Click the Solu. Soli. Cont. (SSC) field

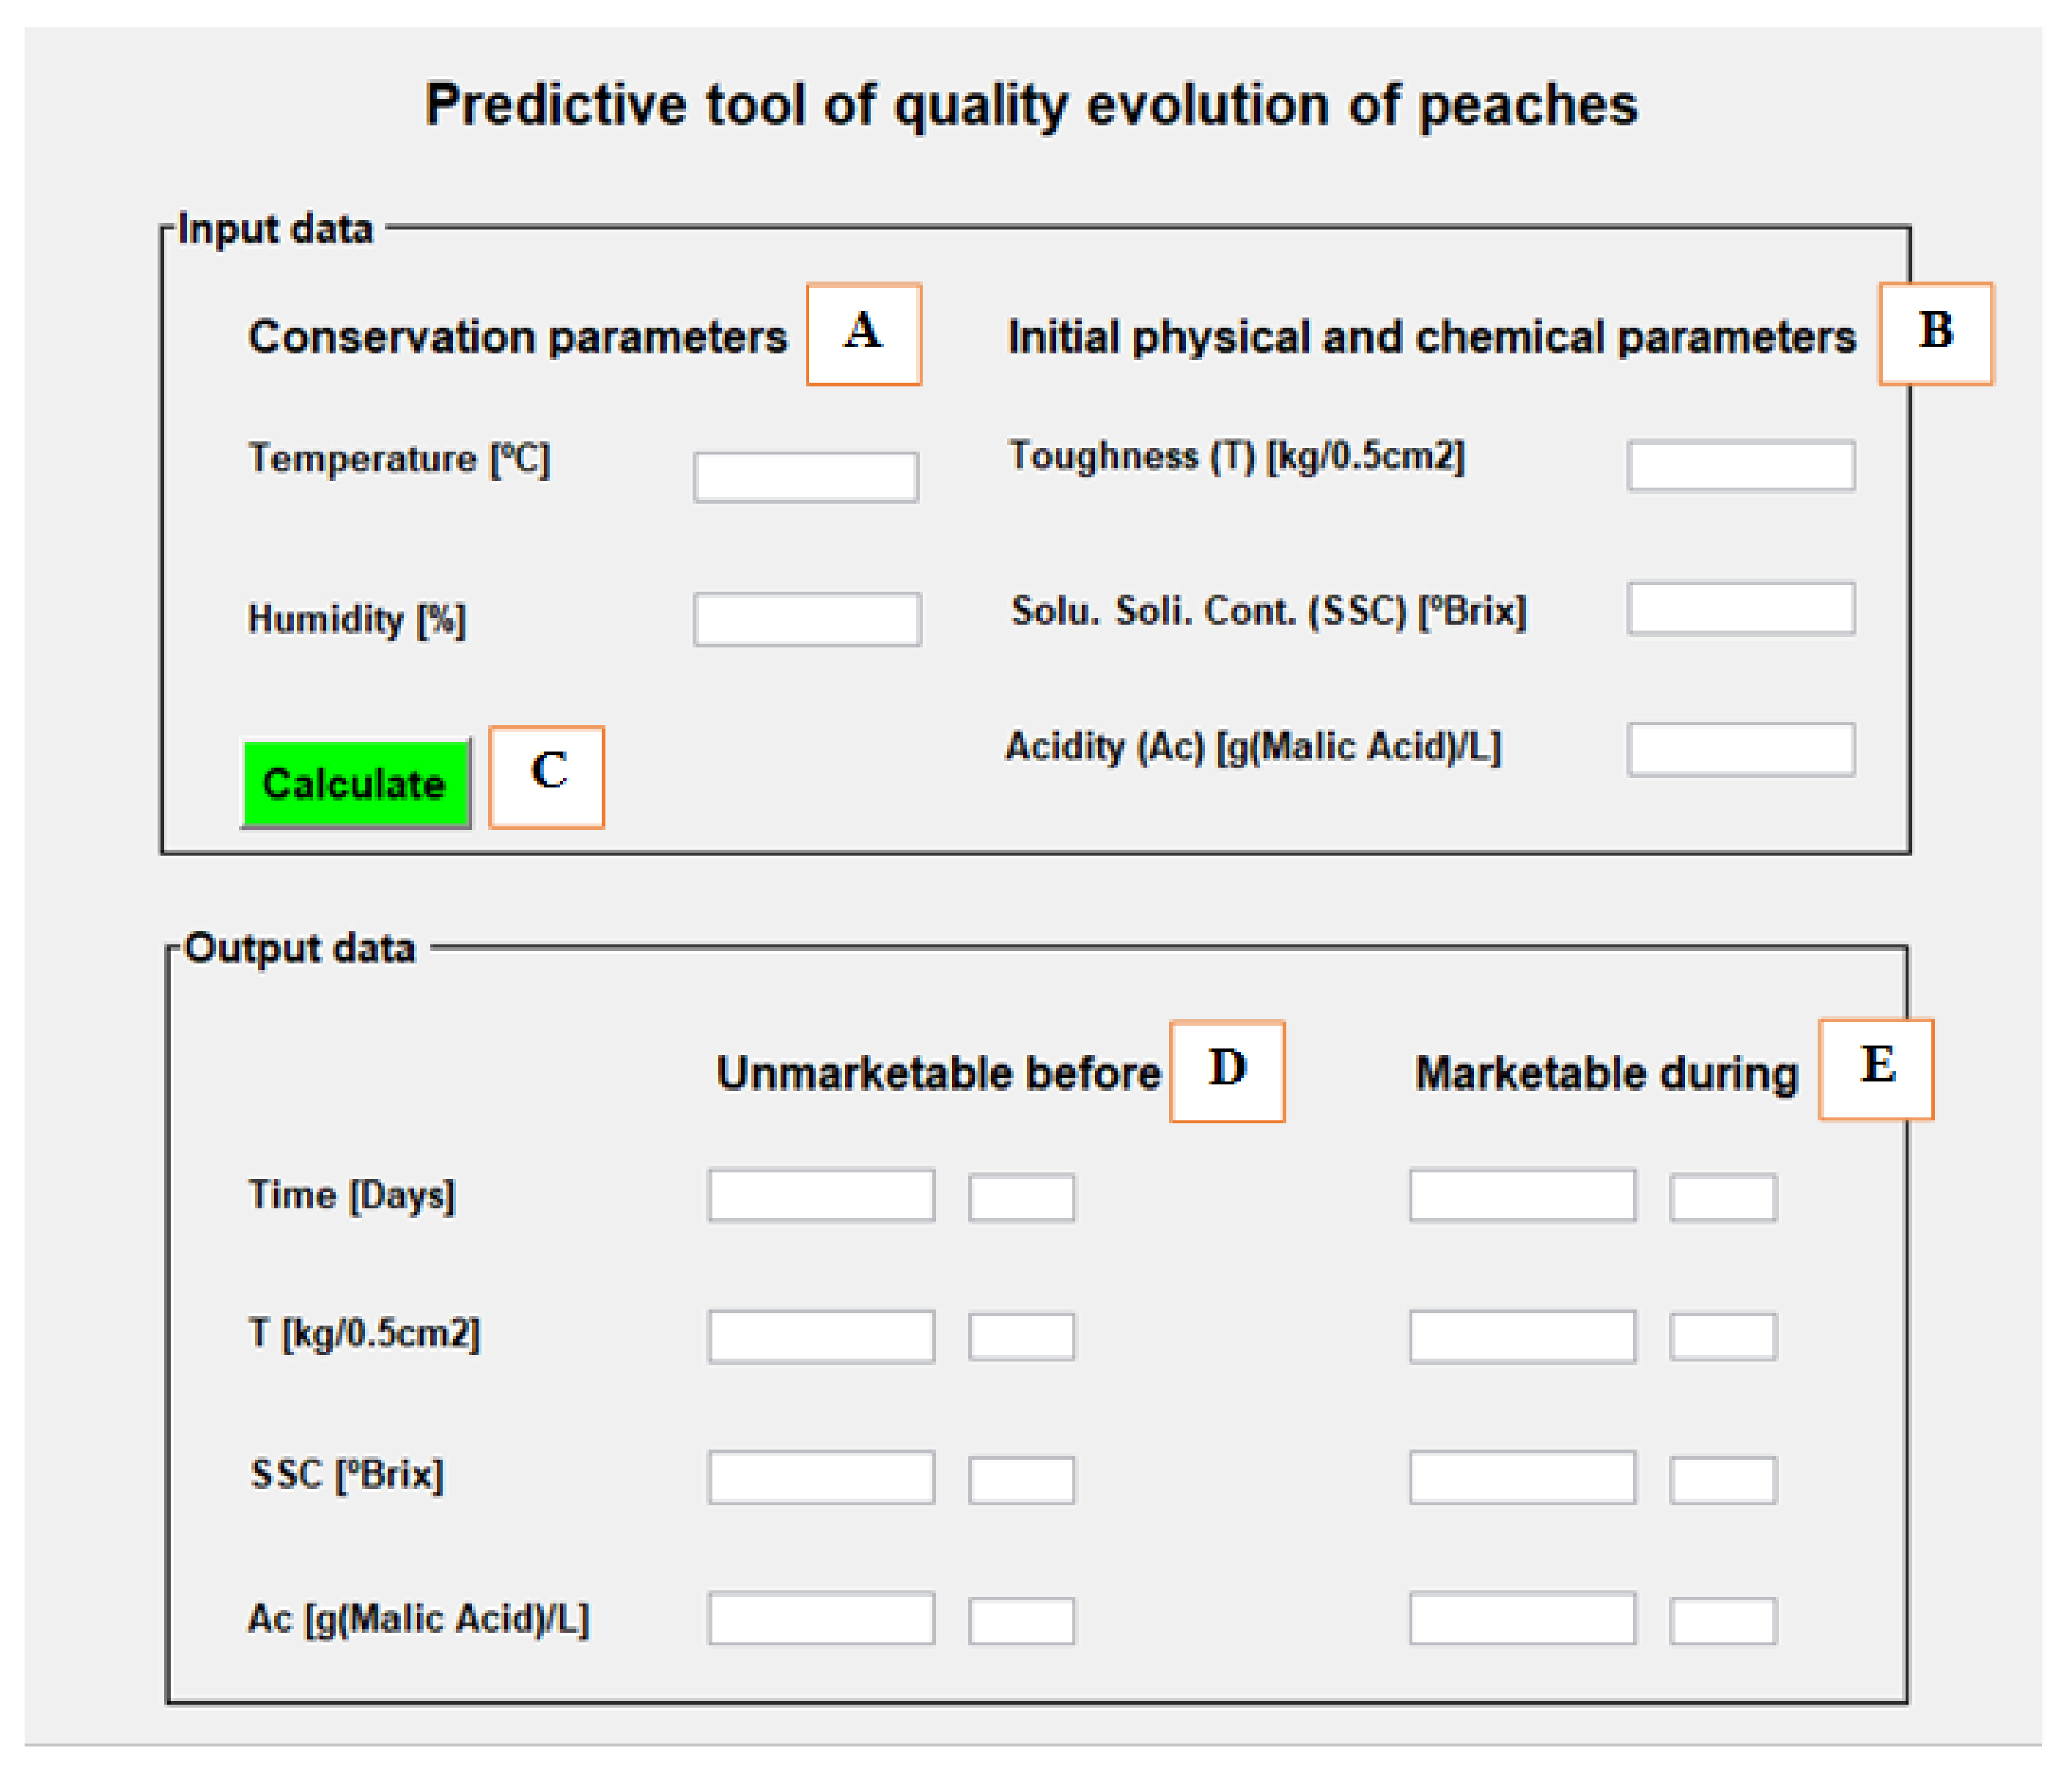tap(1740, 609)
